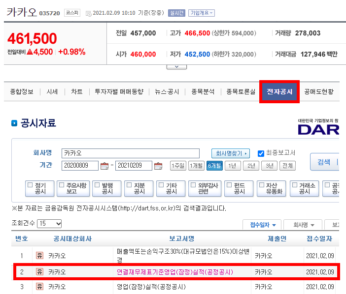The width and height of the screenshot is (346, 294).
Task: Click the 고가 466,500 value
Action: tap(197, 33)
